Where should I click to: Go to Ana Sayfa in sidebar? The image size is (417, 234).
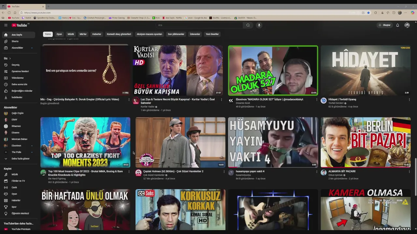pos(19,35)
